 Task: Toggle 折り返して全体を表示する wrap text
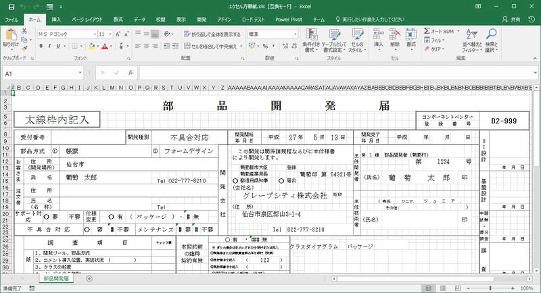[210, 34]
